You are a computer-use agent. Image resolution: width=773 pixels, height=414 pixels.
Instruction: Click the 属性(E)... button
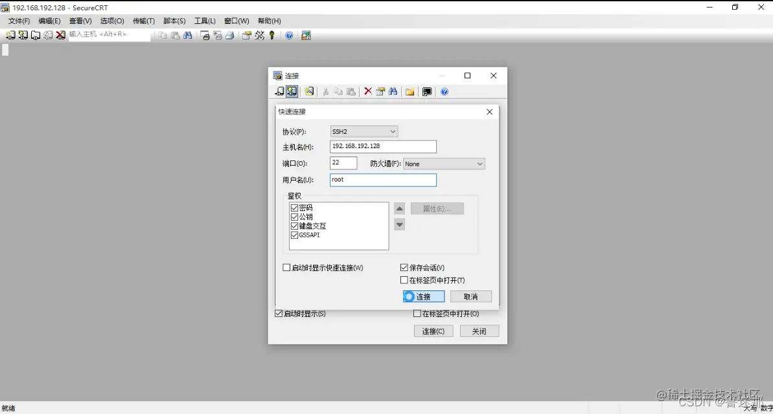437,209
